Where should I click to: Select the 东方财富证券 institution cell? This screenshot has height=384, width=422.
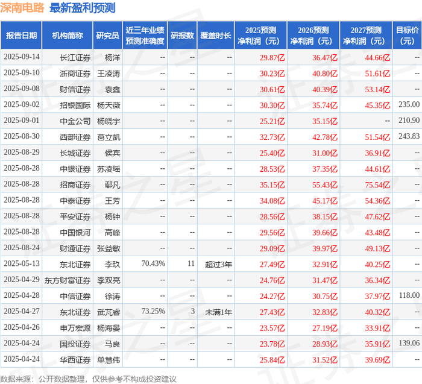pos(68,280)
